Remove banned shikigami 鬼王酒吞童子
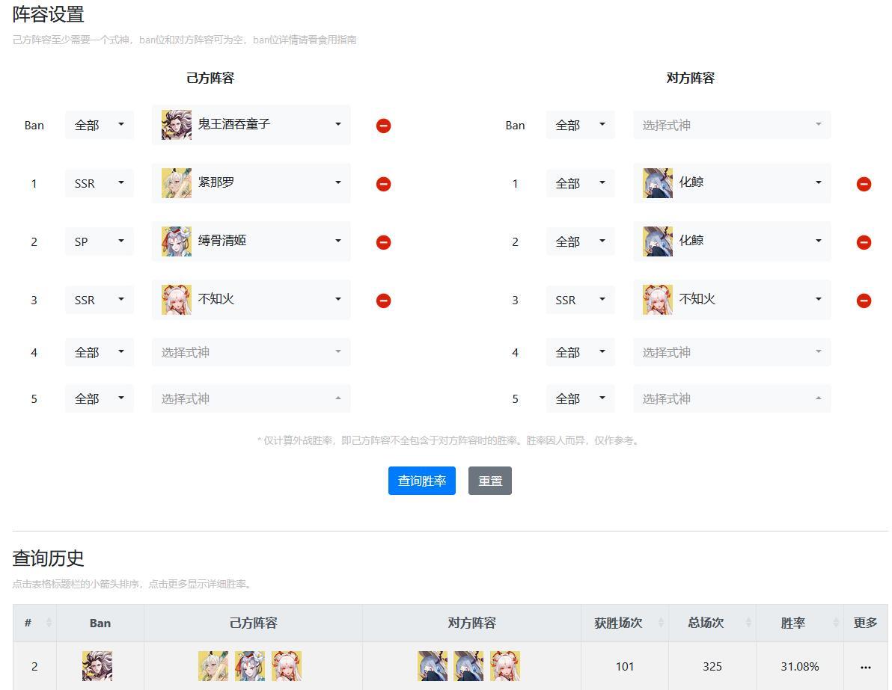892x690 pixels. click(x=383, y=126)
